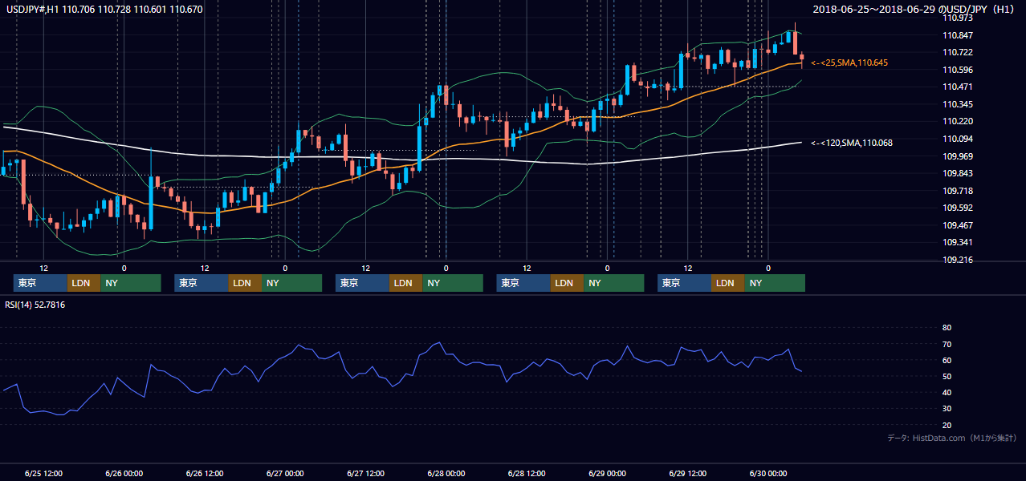Click price axis label 110.471
Image resolution: width=1026 pixels, height=481 pixels.
(959, 87)
